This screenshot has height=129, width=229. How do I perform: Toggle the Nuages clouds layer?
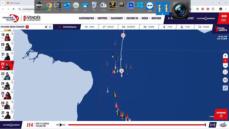pyautogui.click(x=204, y=27)
